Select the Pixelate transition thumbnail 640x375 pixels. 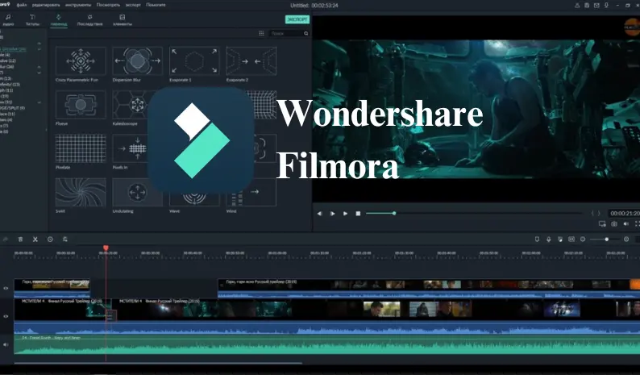tap(81, 148)
